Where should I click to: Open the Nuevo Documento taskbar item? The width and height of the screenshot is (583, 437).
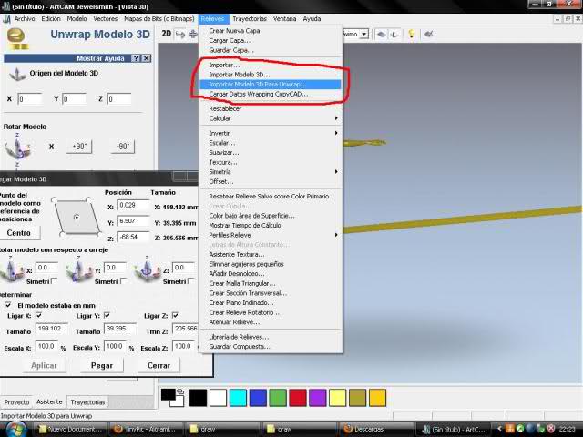tap(69, 429)
